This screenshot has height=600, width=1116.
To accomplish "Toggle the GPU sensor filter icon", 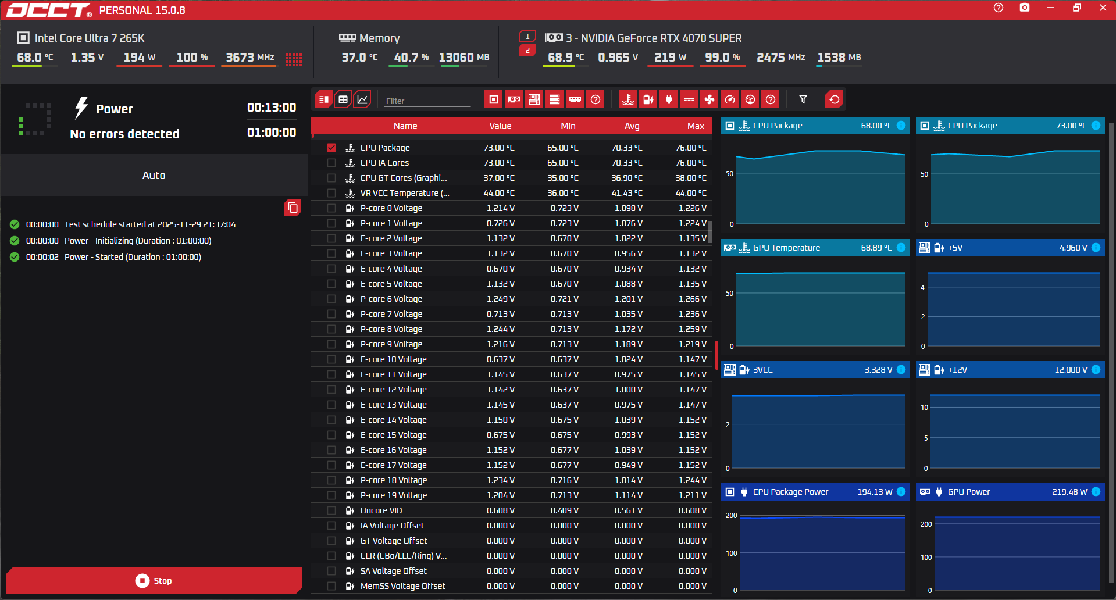I will point(514,99).
